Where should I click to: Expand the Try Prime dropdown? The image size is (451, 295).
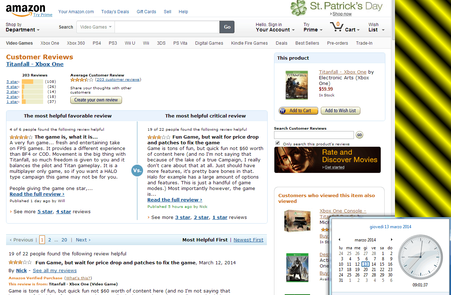[x=313, y=27]
